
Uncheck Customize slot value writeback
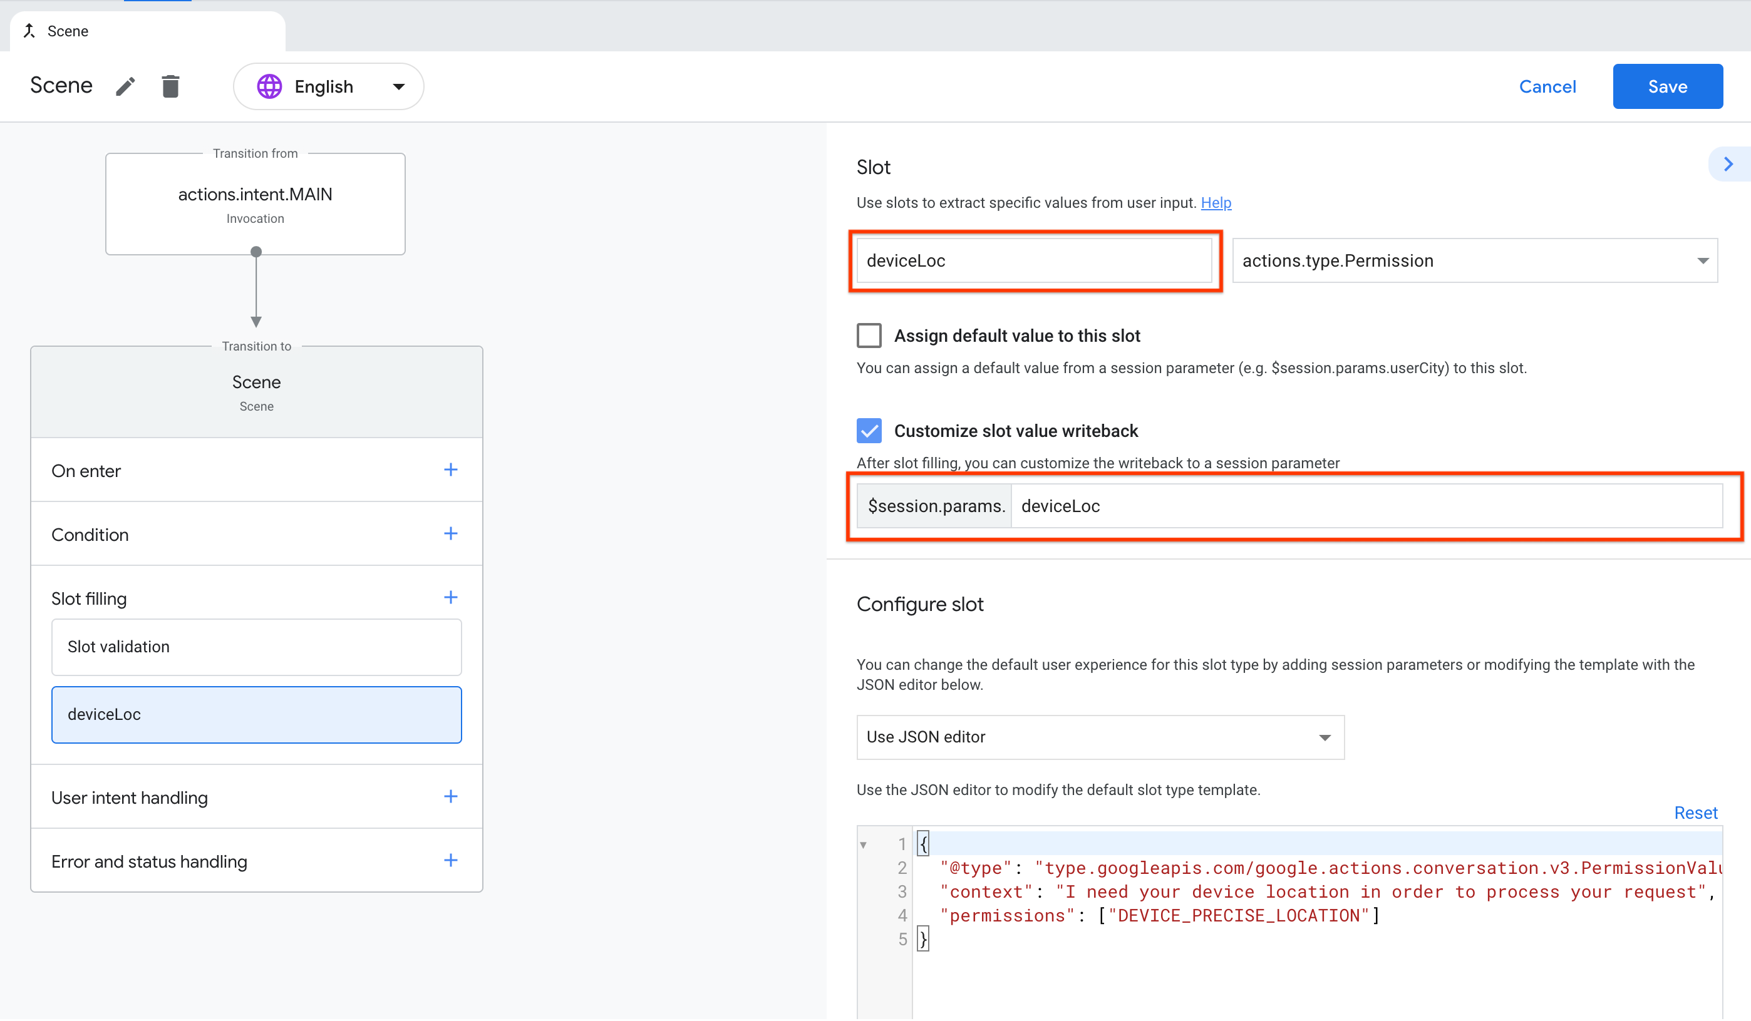tap(869, 431)
